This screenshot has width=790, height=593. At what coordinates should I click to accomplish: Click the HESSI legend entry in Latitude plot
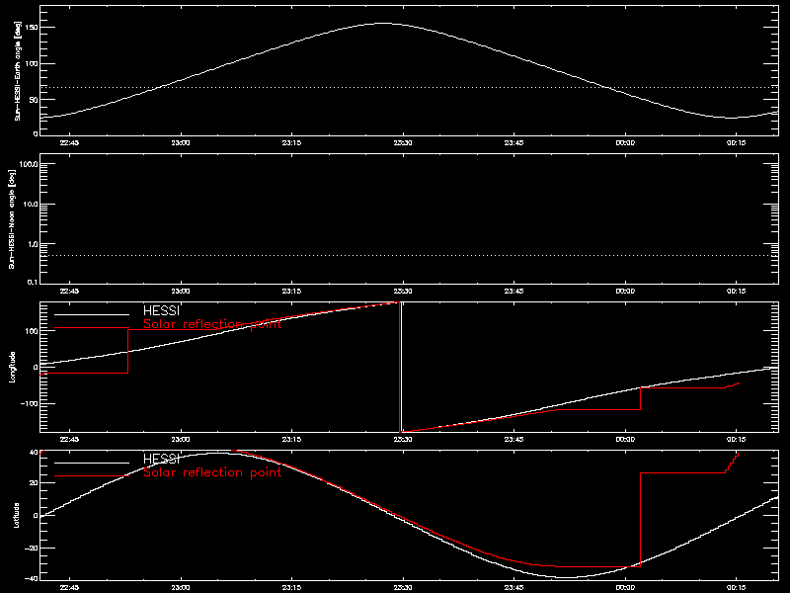pyautogui.click(x=161, y=459)
